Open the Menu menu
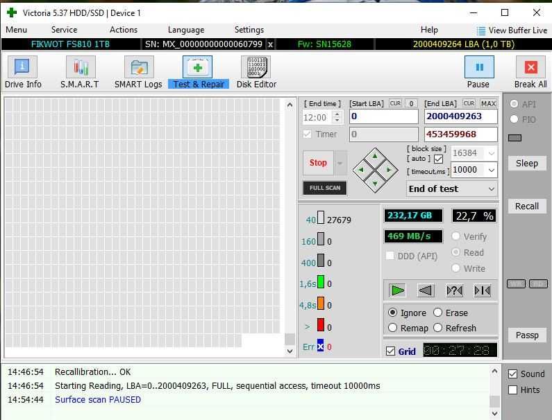 (x=16, y=30)
